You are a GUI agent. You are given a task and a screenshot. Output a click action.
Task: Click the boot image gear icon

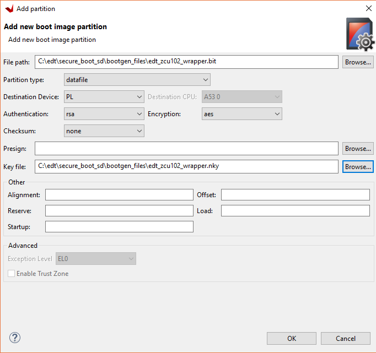click(359, 34)
